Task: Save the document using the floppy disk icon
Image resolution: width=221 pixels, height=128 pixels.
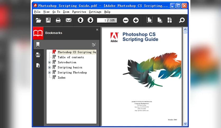Action: (48, 20)
